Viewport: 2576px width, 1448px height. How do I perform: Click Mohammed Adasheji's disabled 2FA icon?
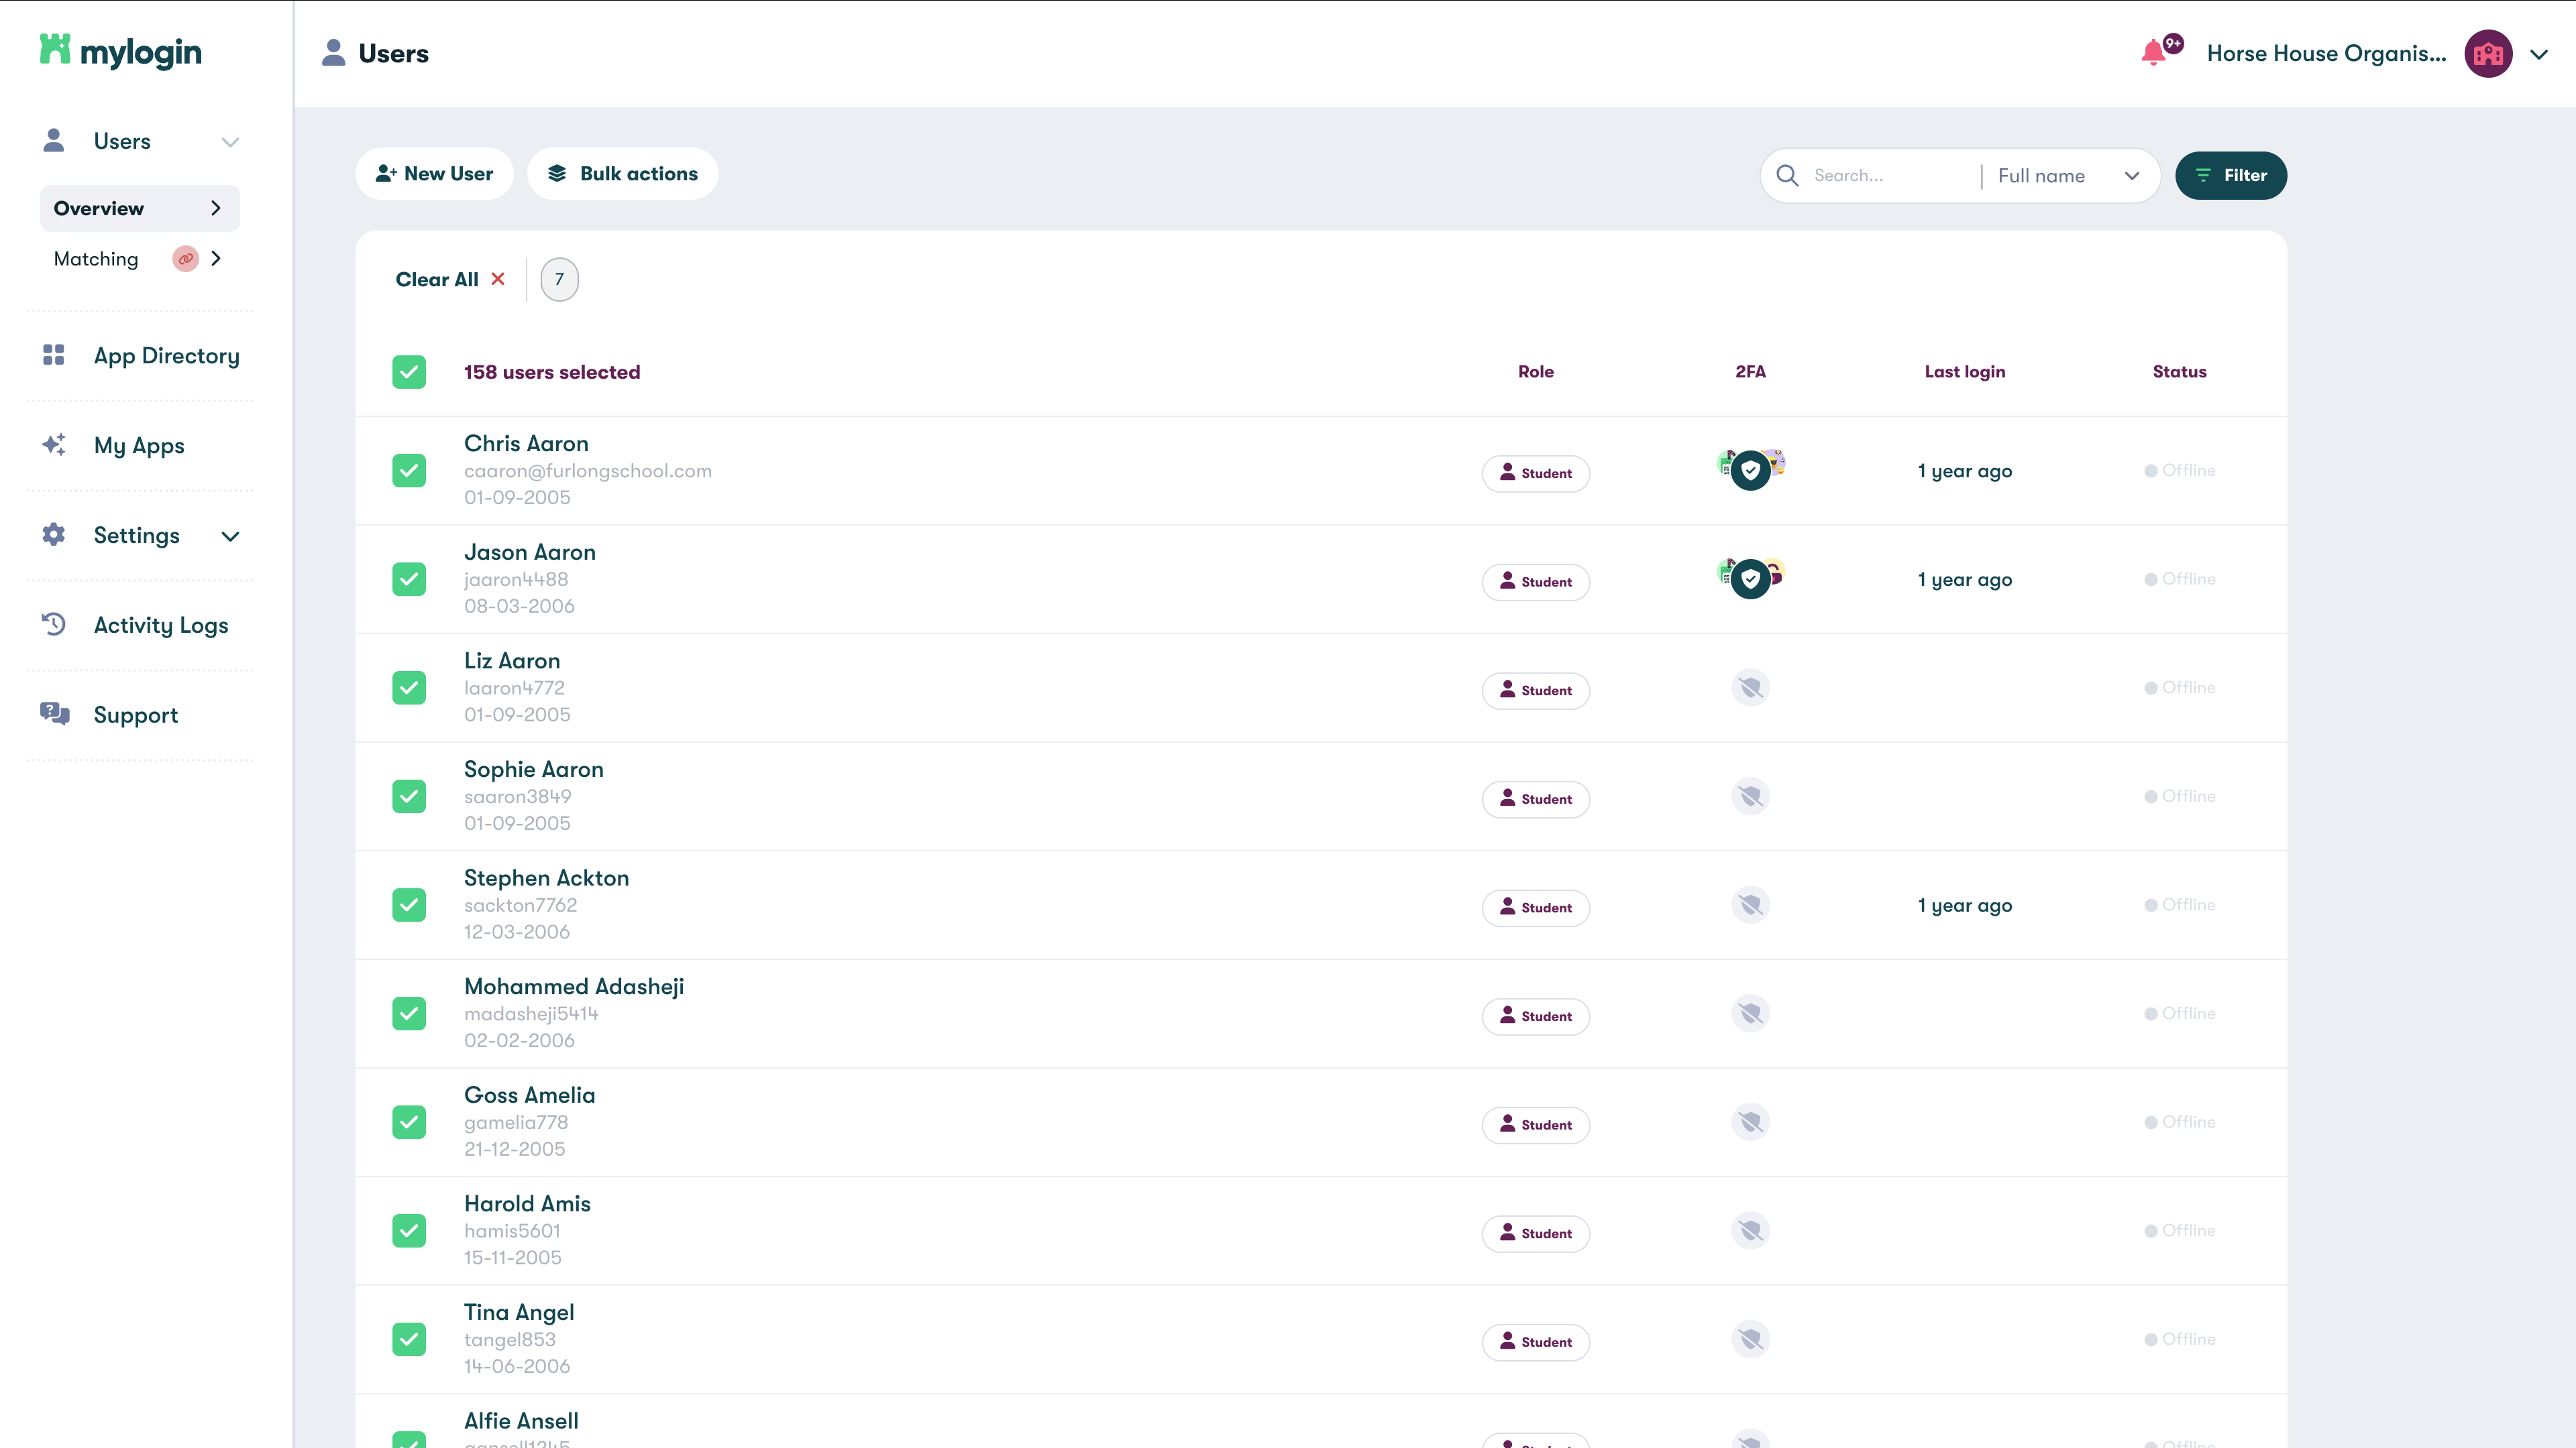(x=1750, y=1014)
